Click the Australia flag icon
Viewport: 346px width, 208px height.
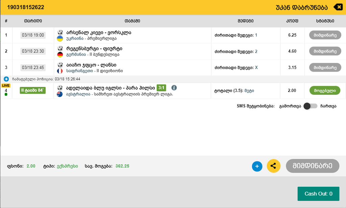tap(60, 94)
